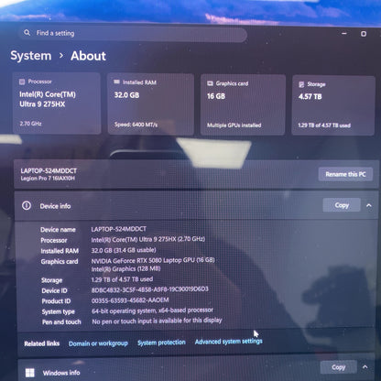Open Advanced system settings link
Screen dimensions: 381x381
coord(229,342)
